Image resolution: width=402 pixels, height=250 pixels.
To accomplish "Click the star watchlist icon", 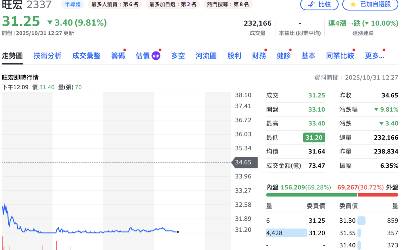I will coord(353,4).
